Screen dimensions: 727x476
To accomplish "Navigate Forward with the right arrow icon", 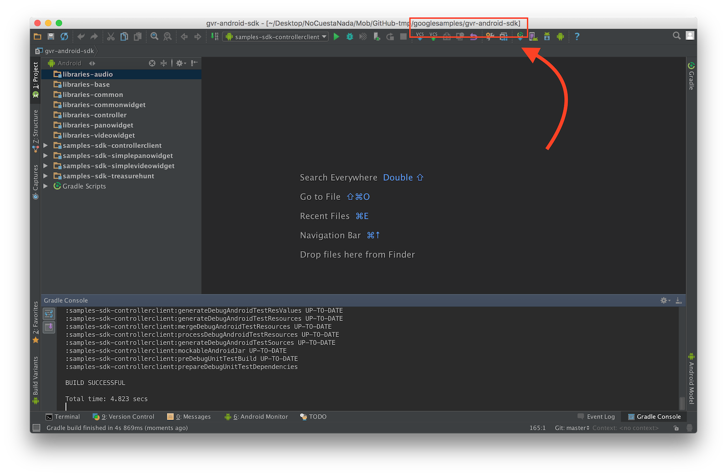I will (x=198, y=37).
